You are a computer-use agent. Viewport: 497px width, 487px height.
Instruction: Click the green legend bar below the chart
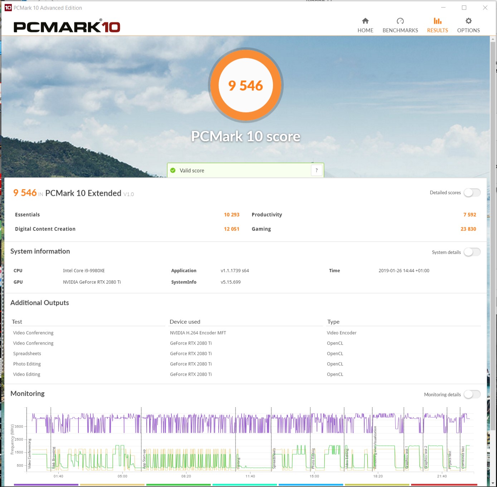[179, 485]
